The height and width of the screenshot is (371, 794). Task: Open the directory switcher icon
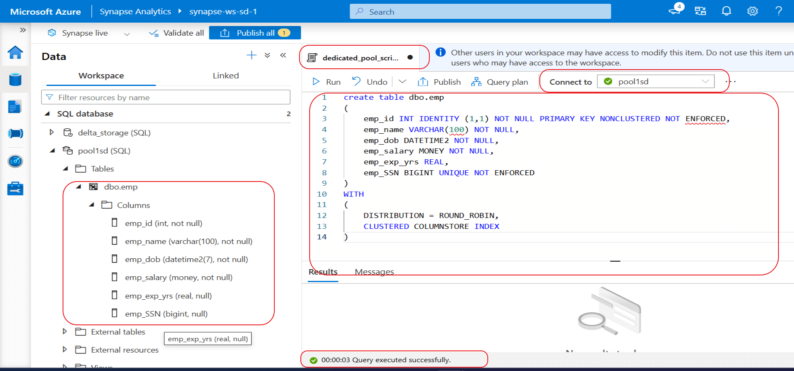click(700, 11)
